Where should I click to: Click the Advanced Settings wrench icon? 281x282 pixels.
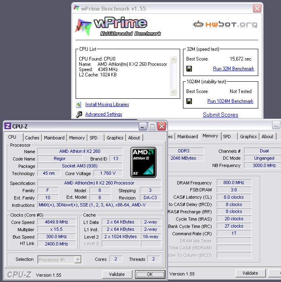tap(78, 114)
